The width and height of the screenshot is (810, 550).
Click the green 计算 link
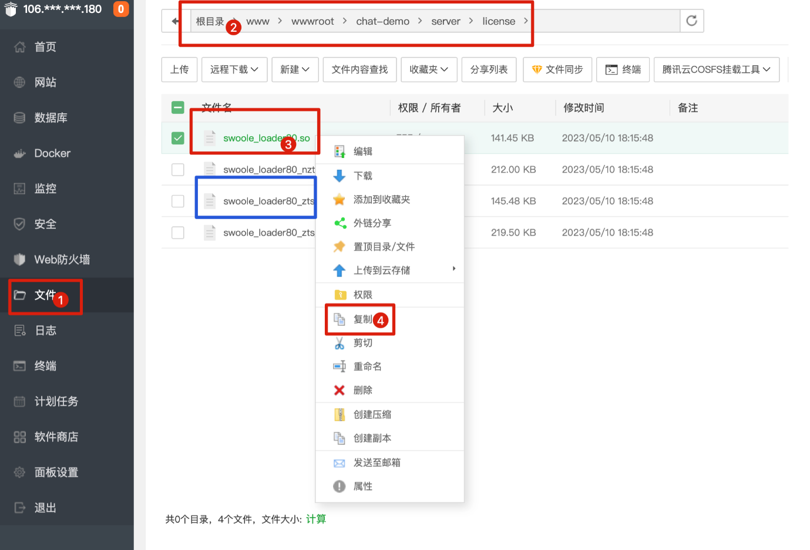(x=315, y=519)
